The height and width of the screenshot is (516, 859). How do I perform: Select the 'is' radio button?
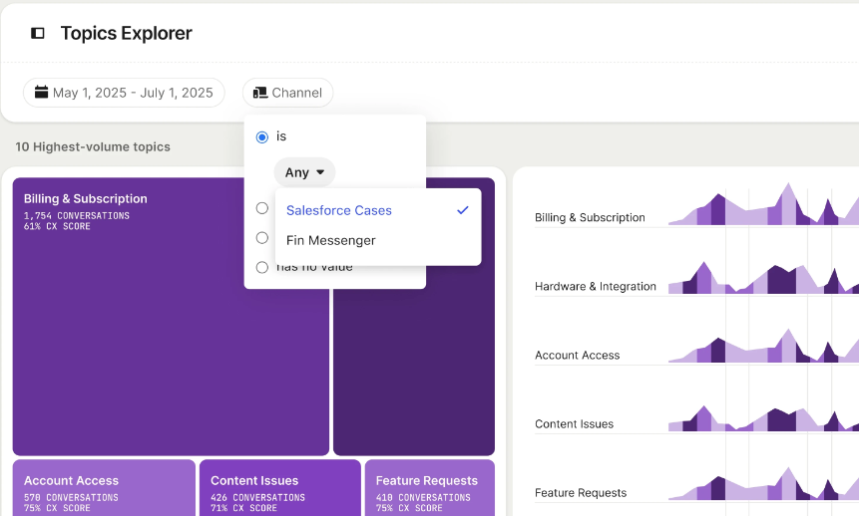[262, 136]
